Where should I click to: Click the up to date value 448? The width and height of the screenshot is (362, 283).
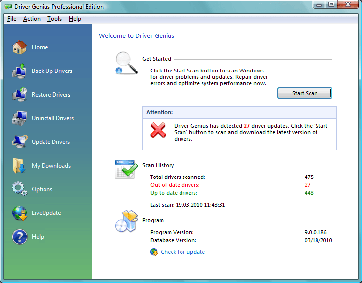[x=309, y=193]
